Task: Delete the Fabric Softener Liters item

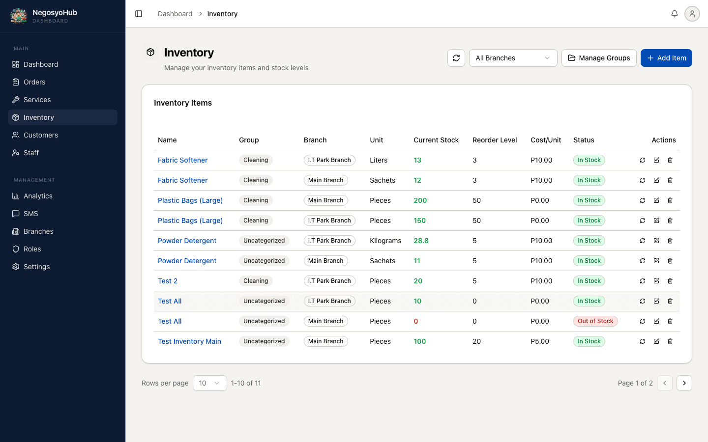Action: pos(670,160)
